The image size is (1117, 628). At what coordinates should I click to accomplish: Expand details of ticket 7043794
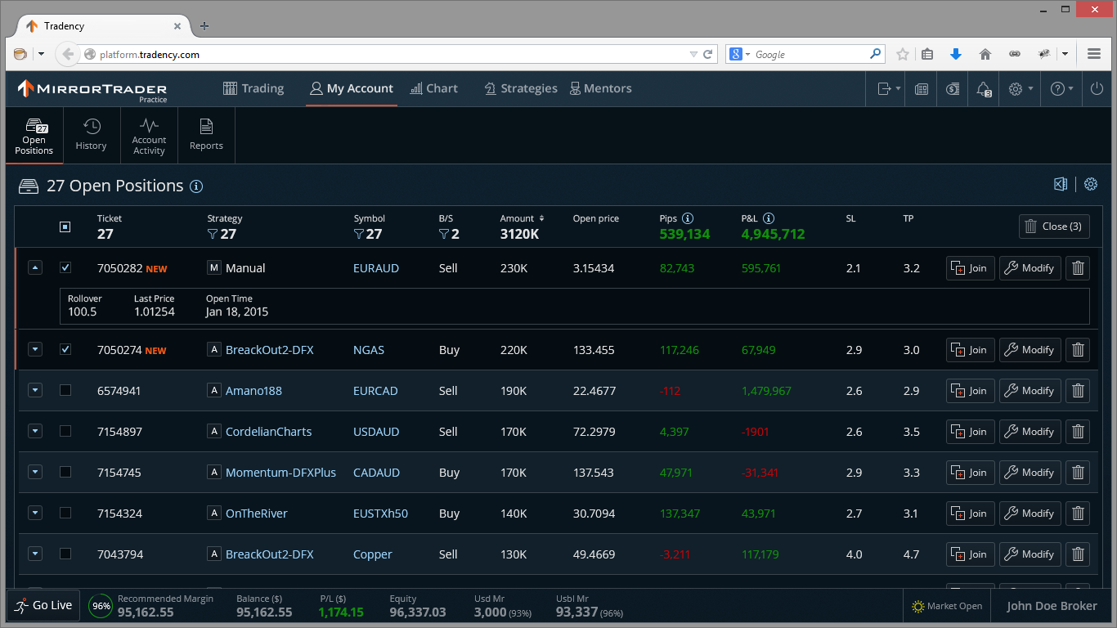[x=34, y=554]
